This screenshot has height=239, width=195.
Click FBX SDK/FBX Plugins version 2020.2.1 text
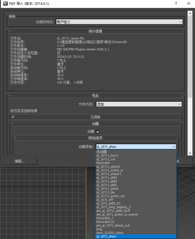(83, 49)
